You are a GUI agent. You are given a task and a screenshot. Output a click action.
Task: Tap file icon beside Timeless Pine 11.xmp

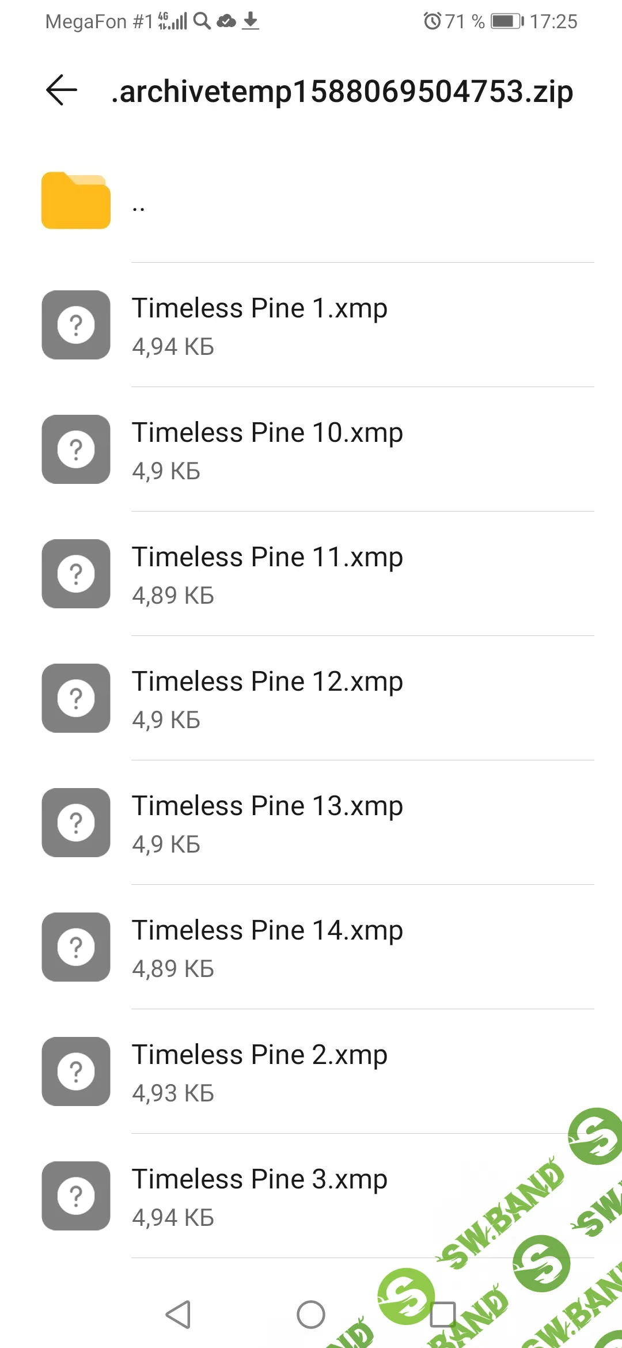[76, 574]
